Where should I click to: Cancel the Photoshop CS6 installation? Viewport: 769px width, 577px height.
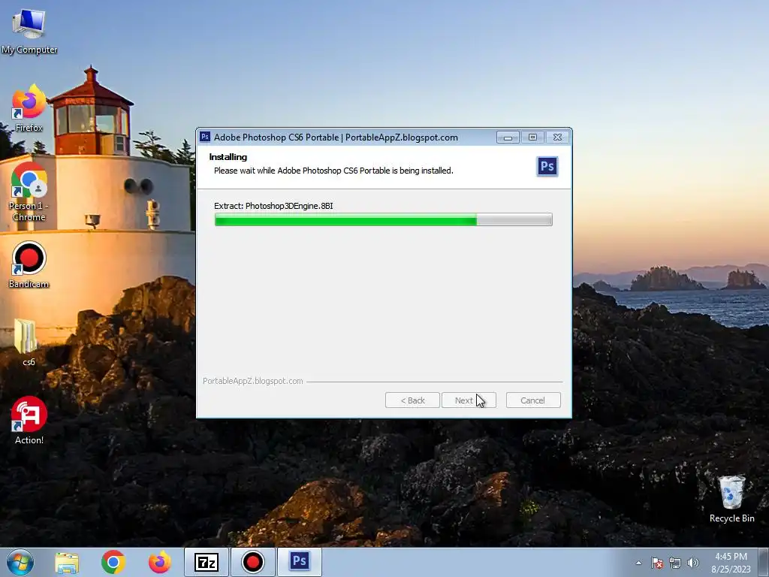coord(533,400)
